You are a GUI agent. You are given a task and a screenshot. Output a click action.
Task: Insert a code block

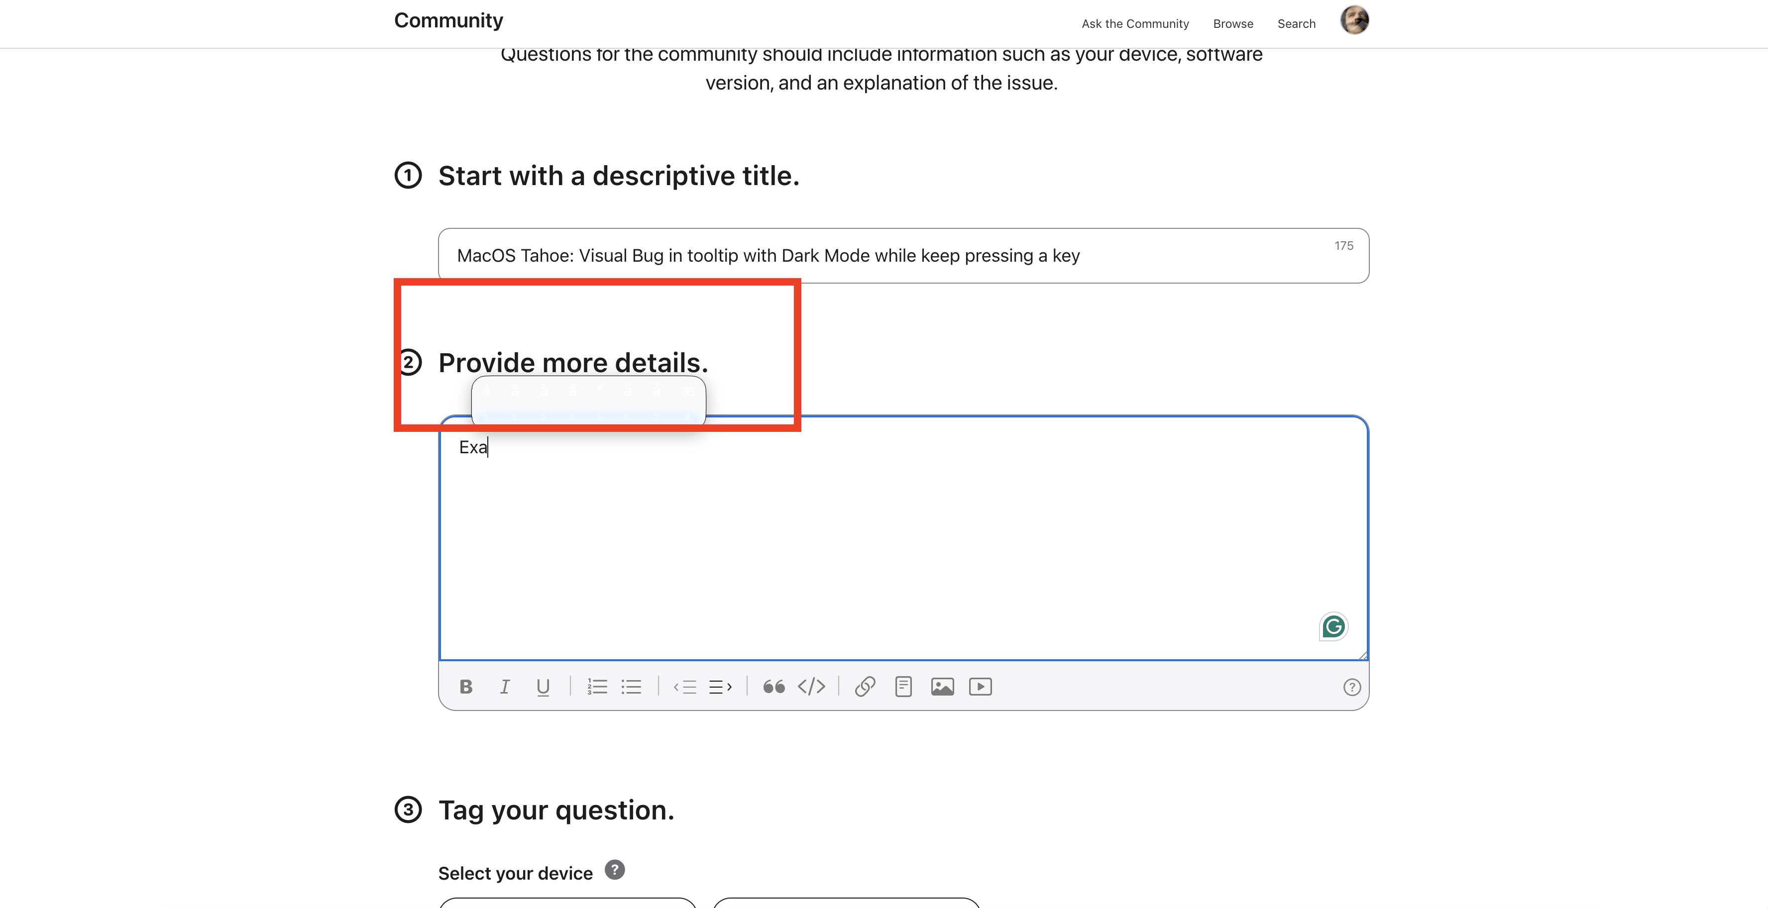(x=811, y=687)
